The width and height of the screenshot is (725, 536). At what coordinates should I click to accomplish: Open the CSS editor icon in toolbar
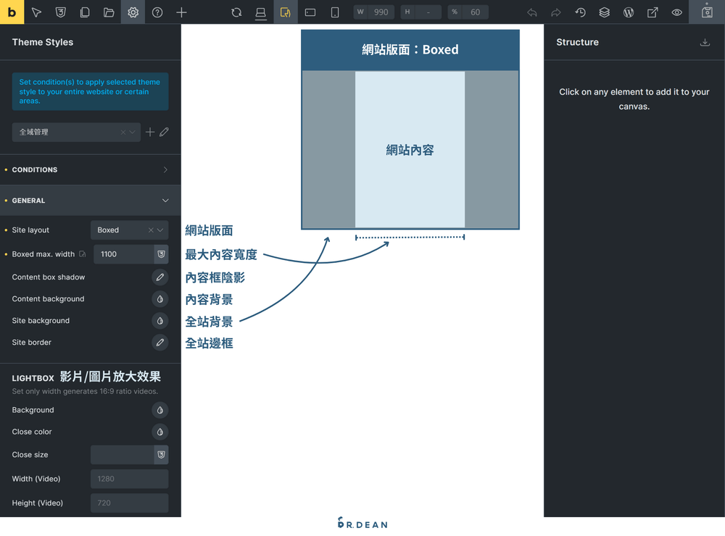[61, 12]
